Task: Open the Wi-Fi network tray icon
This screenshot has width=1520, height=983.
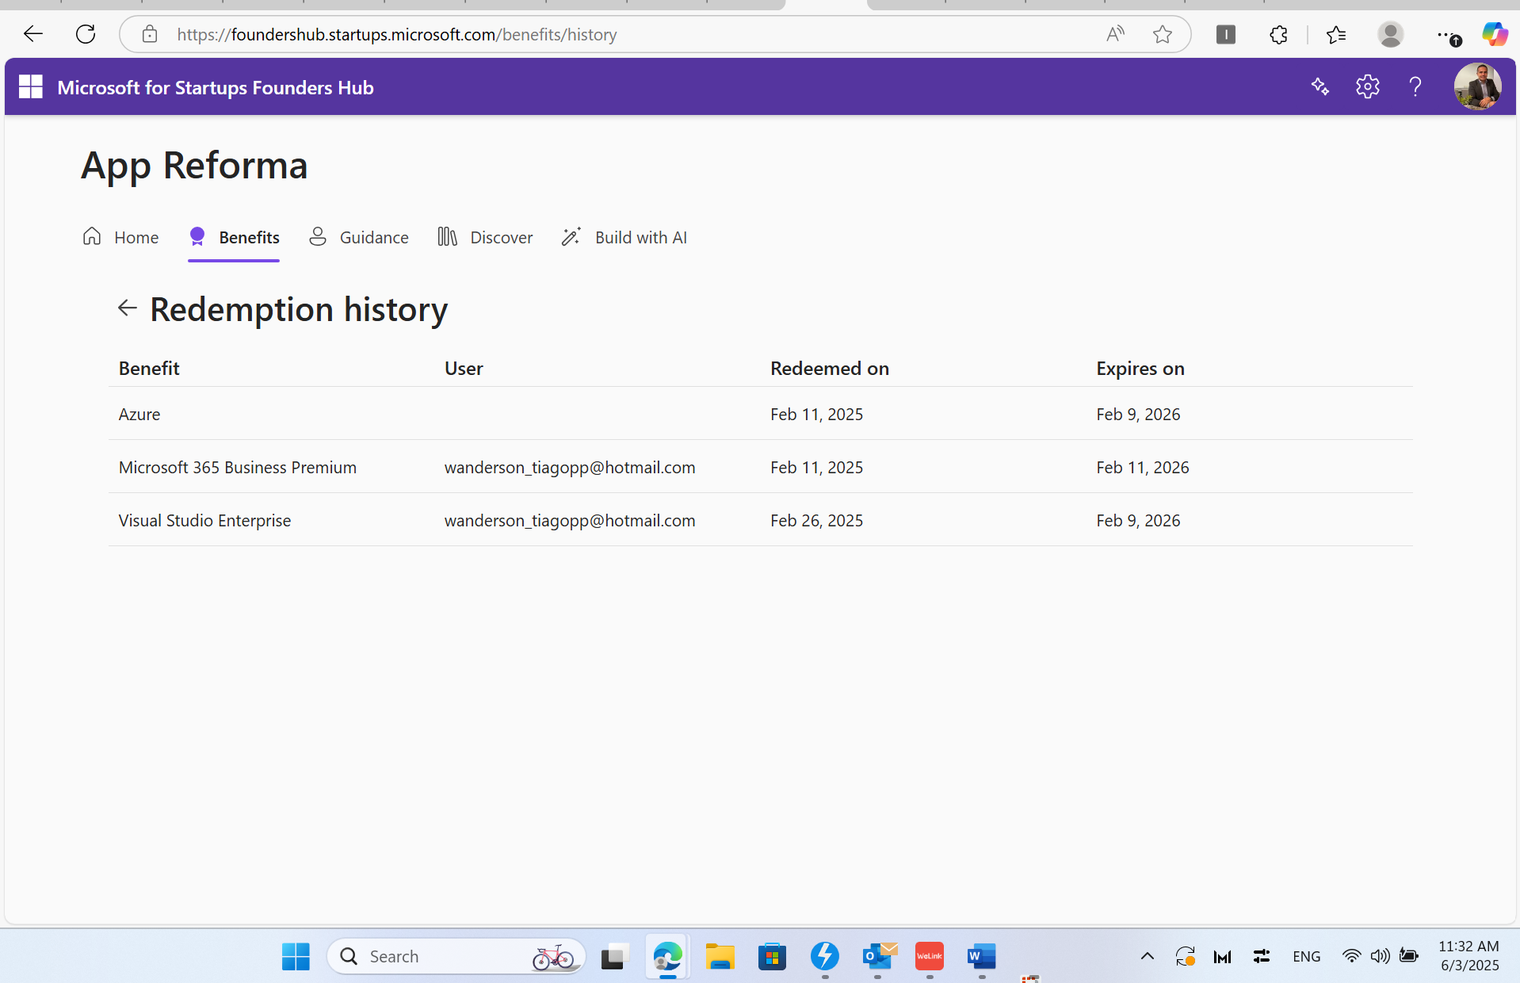Action: pyautogui.click(x=1351, y=956)
